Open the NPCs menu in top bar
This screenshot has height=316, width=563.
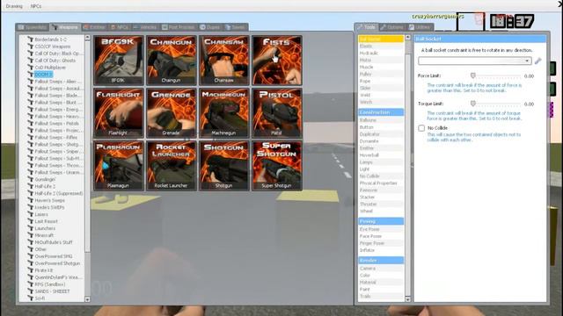[x=36, y=6]
